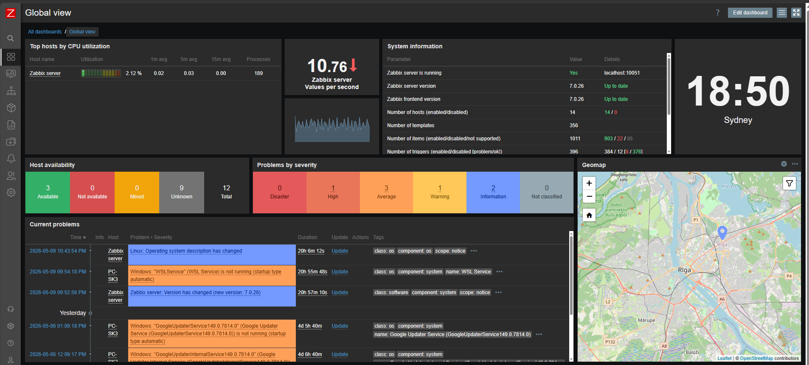Click the Warning severity tile

440,192
